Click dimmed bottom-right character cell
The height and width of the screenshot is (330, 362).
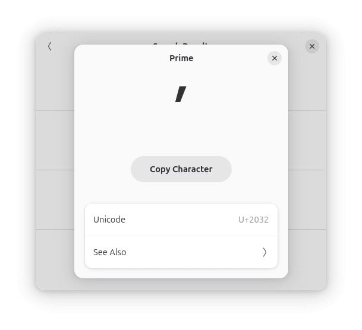(307, 260)
